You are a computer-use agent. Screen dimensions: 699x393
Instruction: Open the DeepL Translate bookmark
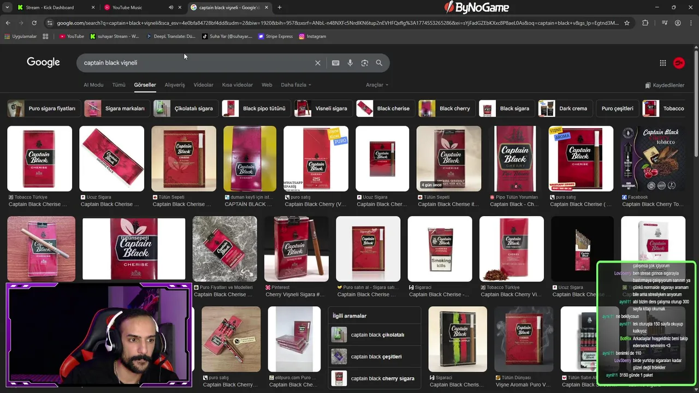(x=171, y=37)
